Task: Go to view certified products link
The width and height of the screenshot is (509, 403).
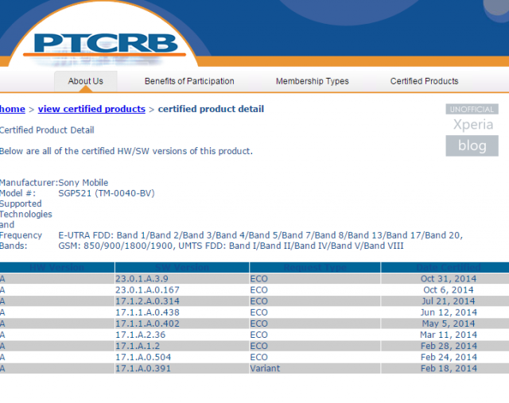Action: (x=91, y=109)
